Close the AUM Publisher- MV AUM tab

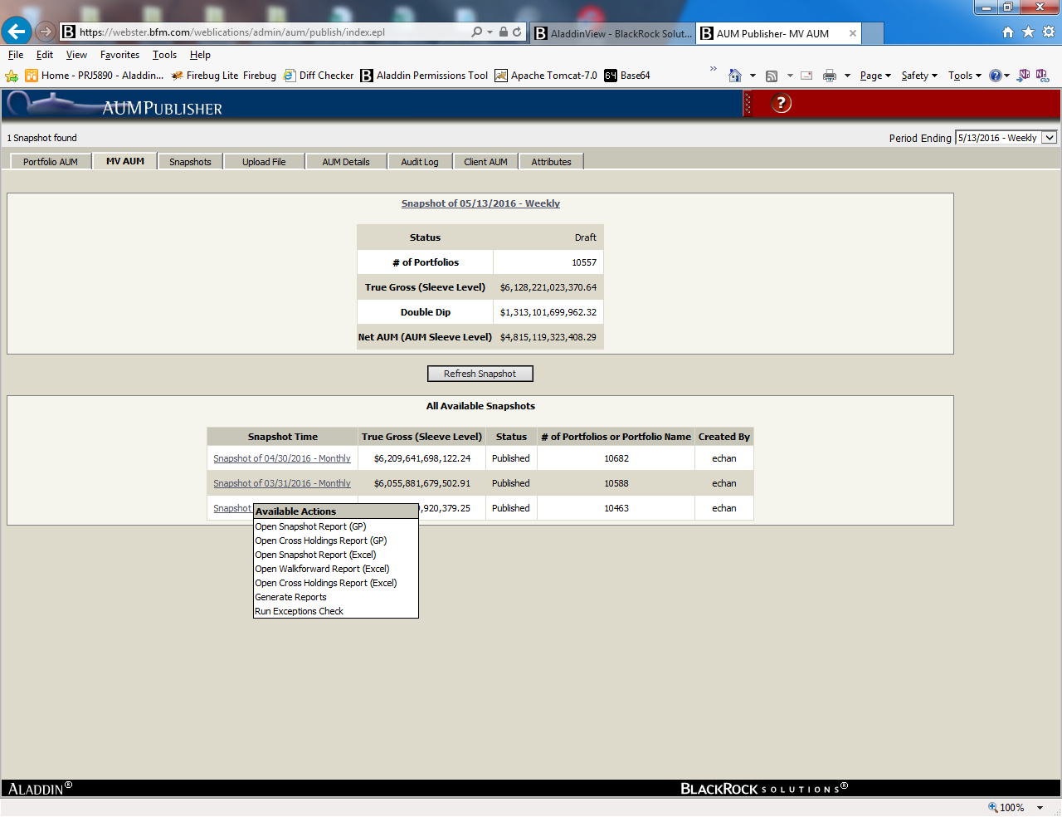853,33
